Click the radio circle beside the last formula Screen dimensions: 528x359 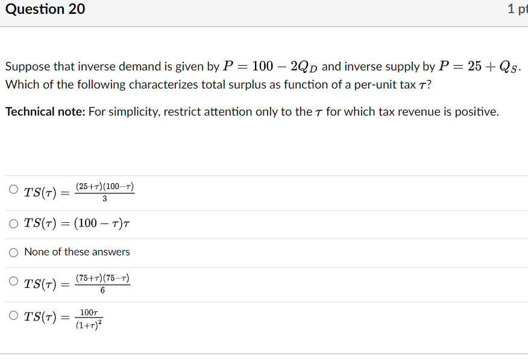[x=13, y=315]
